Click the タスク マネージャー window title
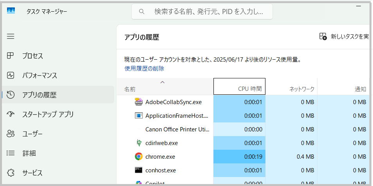Screen dimensions: 373x186 pyautogui.click(x=47, y=11)
